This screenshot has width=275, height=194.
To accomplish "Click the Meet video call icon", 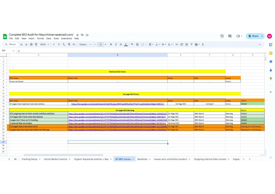I will click(x=238, y=36).
